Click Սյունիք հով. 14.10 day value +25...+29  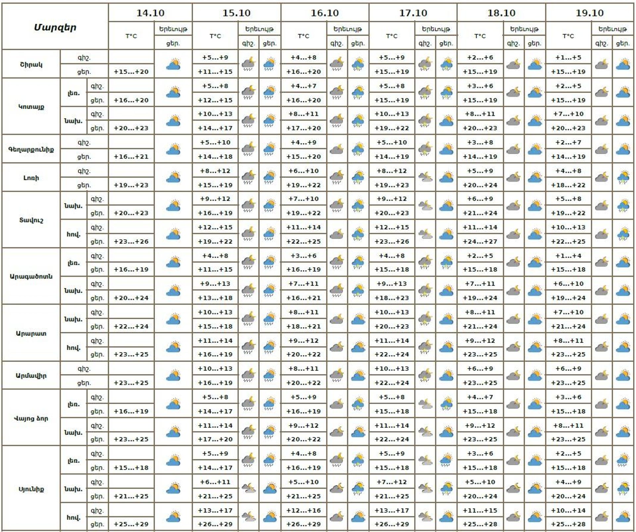(x=131, y=524)
